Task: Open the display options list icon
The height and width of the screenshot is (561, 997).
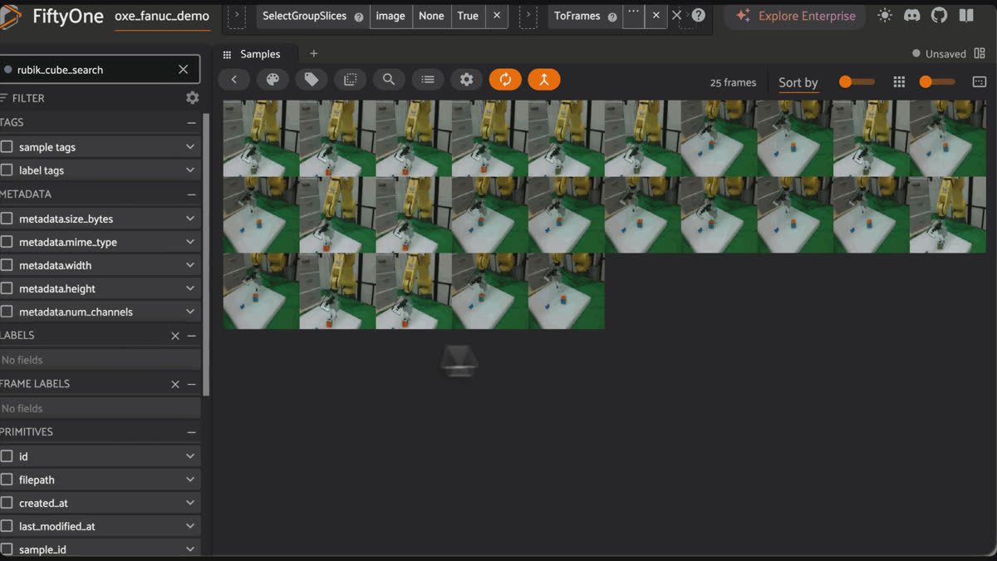Action: point(428,80)
